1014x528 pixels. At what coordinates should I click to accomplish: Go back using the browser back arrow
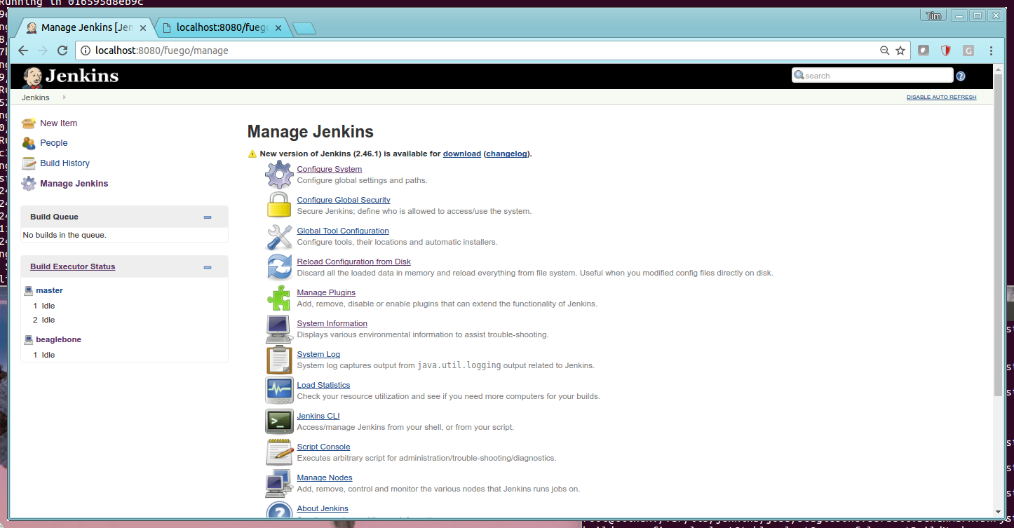pos(23,50)
